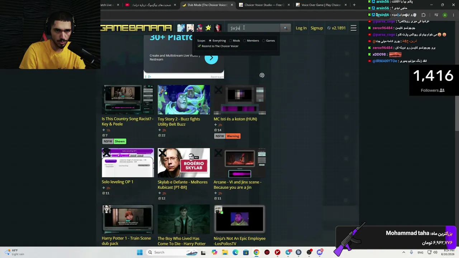Open 'Is This Country Song Racist?' submission
This screenshot has width=459, height=258.
coord(128,121)
